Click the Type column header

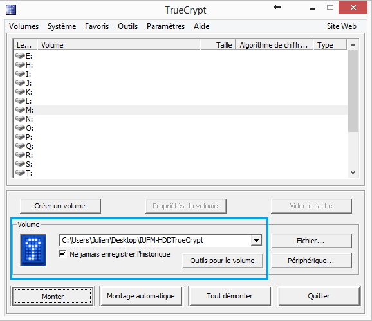pyautogui.click(x=330, y=45)
